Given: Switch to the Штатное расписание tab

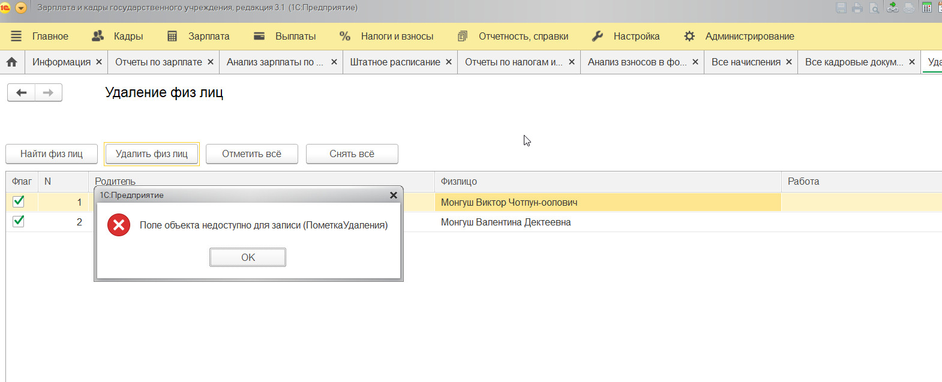Looking at the screenshot, I should tap(395, 62).
